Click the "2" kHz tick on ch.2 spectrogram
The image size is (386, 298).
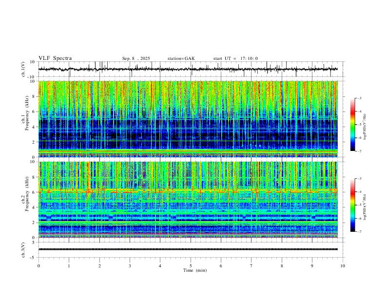click(34, 223)
